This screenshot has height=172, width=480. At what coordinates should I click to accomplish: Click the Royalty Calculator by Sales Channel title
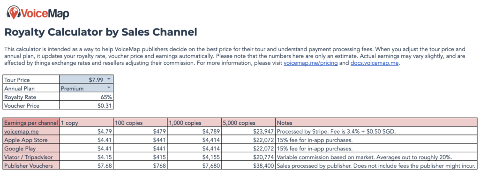pyautogui.click(x=101, y=32)
